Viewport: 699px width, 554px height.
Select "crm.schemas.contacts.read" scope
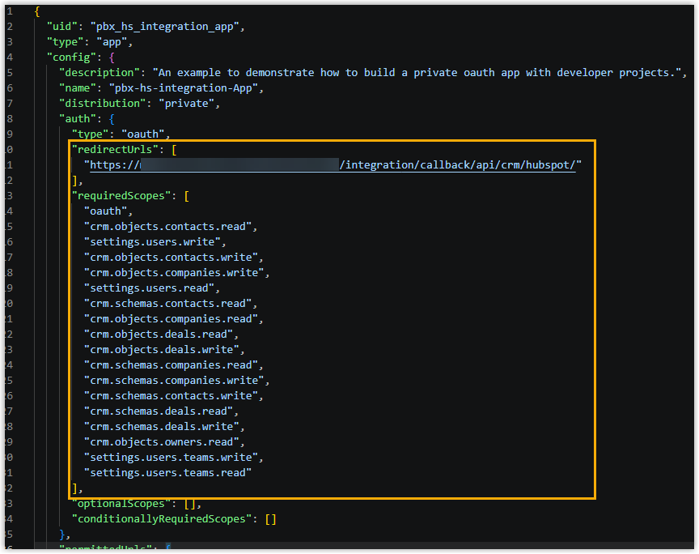[168, 304]
